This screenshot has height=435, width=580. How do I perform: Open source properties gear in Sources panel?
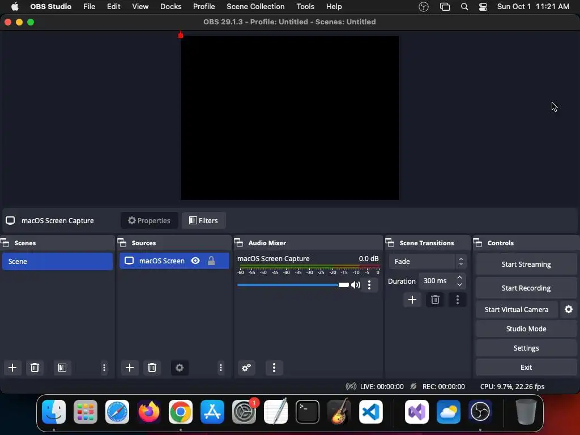coord(180,368)
